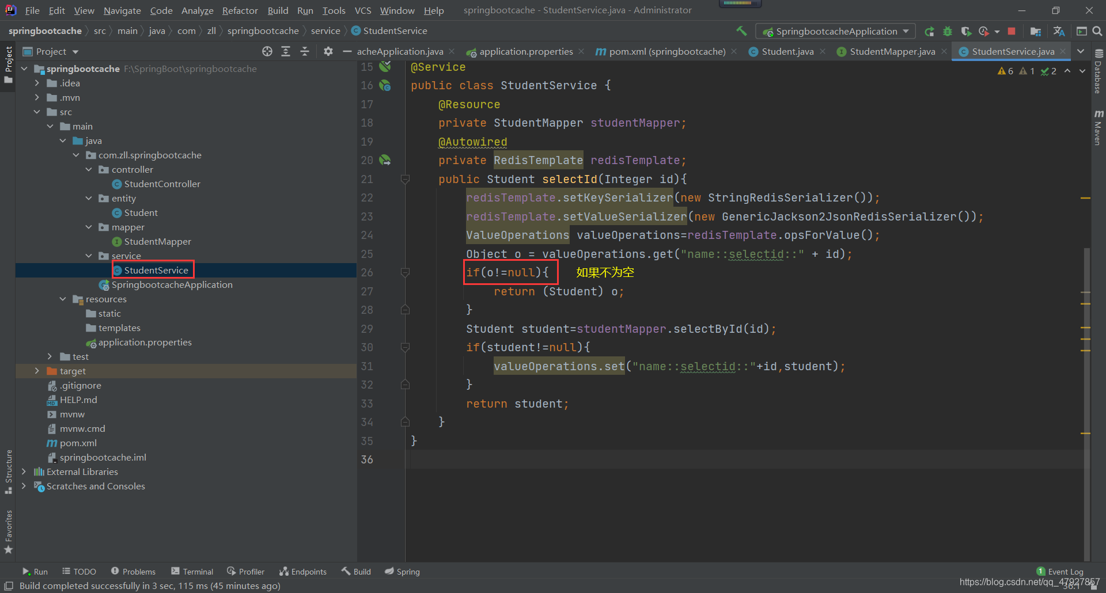Open the VCS menu
The image size is (1106, 593).
point(363,10)
